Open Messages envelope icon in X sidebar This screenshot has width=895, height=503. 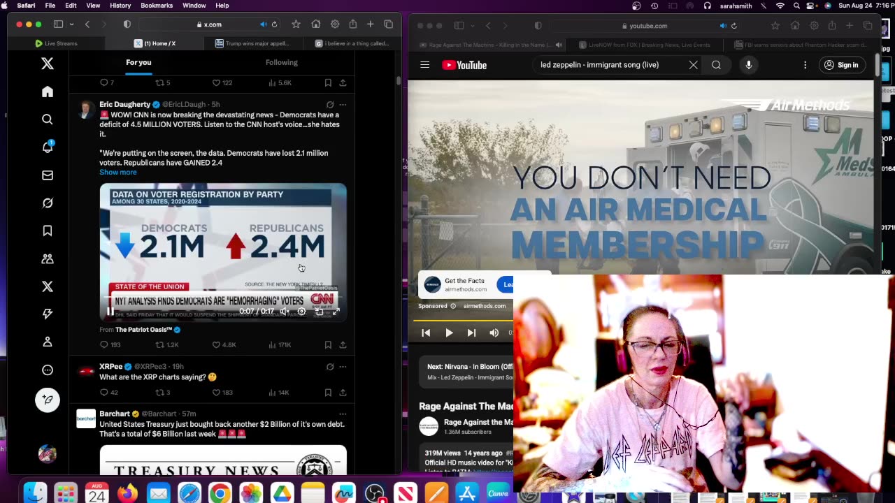(48, 175)
